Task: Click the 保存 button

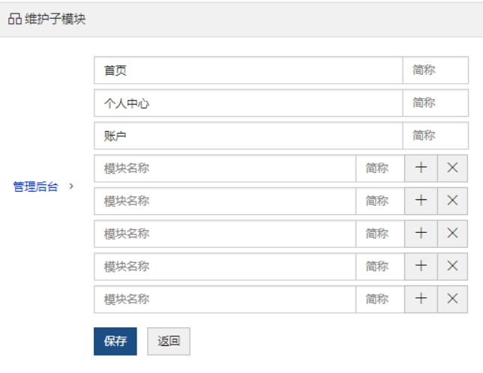Action: (115, 341)
